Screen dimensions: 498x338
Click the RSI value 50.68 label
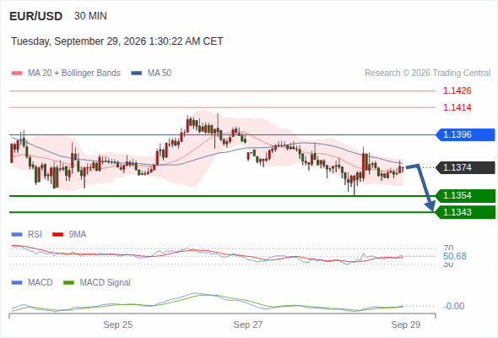tap(455, 256)
